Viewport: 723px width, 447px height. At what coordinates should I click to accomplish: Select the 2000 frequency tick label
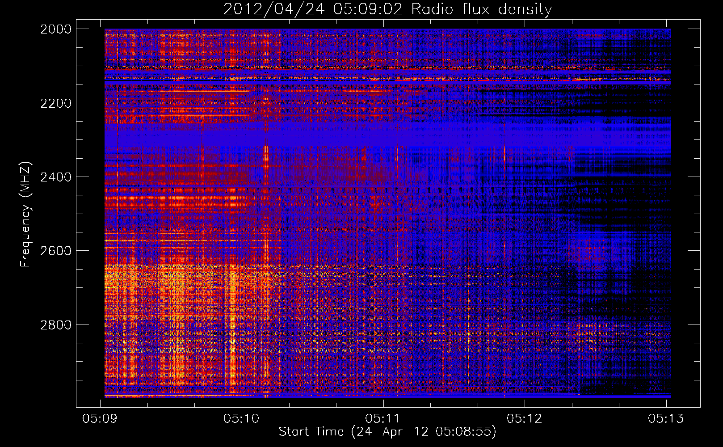56,29
